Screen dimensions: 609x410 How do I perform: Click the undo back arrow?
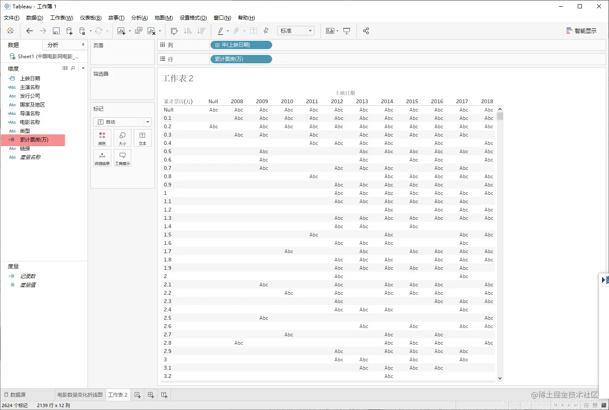29,31
